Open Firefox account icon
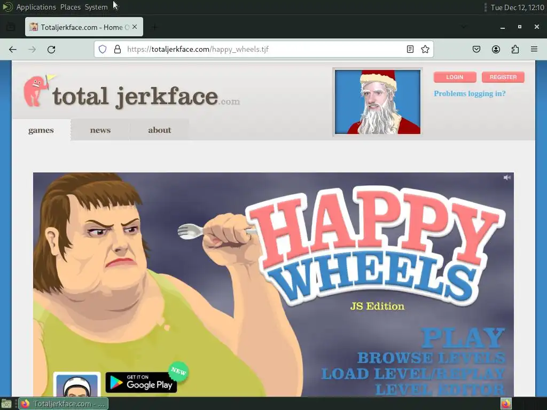Viewport: 547px width, 410px height. 496,49
